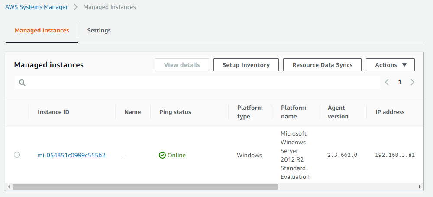
Task: Click the green Online check icon
Action: pyautogui.click(x=162, y=155)
